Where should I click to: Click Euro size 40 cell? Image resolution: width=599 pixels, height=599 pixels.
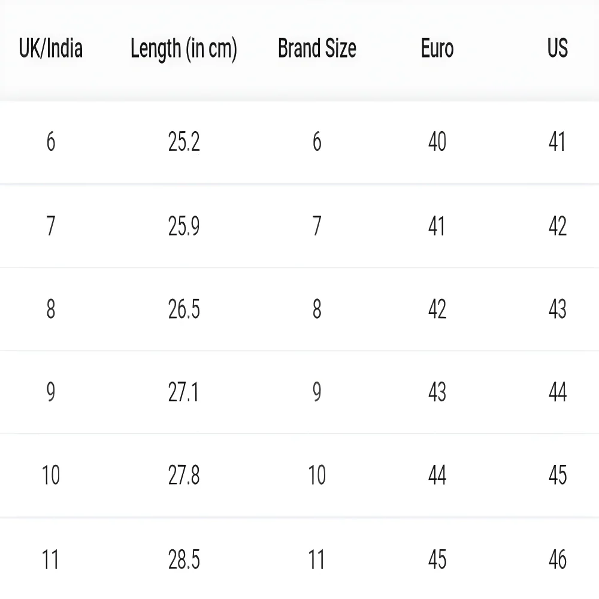437,142
